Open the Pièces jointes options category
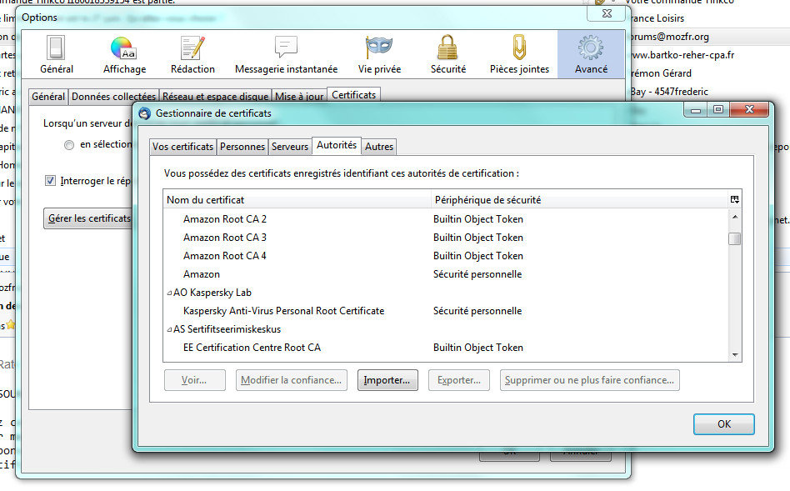790x491 pixels. 519,54
